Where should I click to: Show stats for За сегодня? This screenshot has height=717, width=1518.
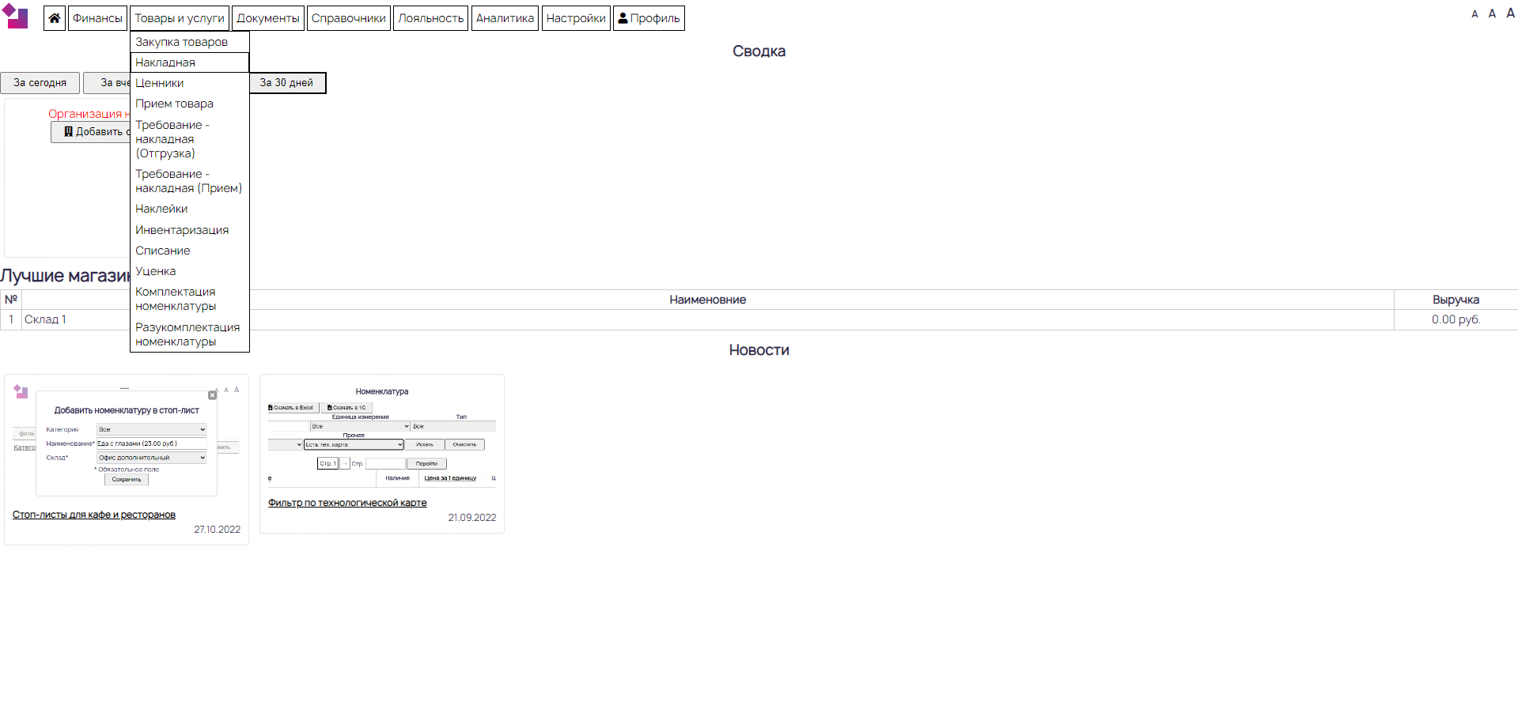pyautogui.click(x=40, y=83)
